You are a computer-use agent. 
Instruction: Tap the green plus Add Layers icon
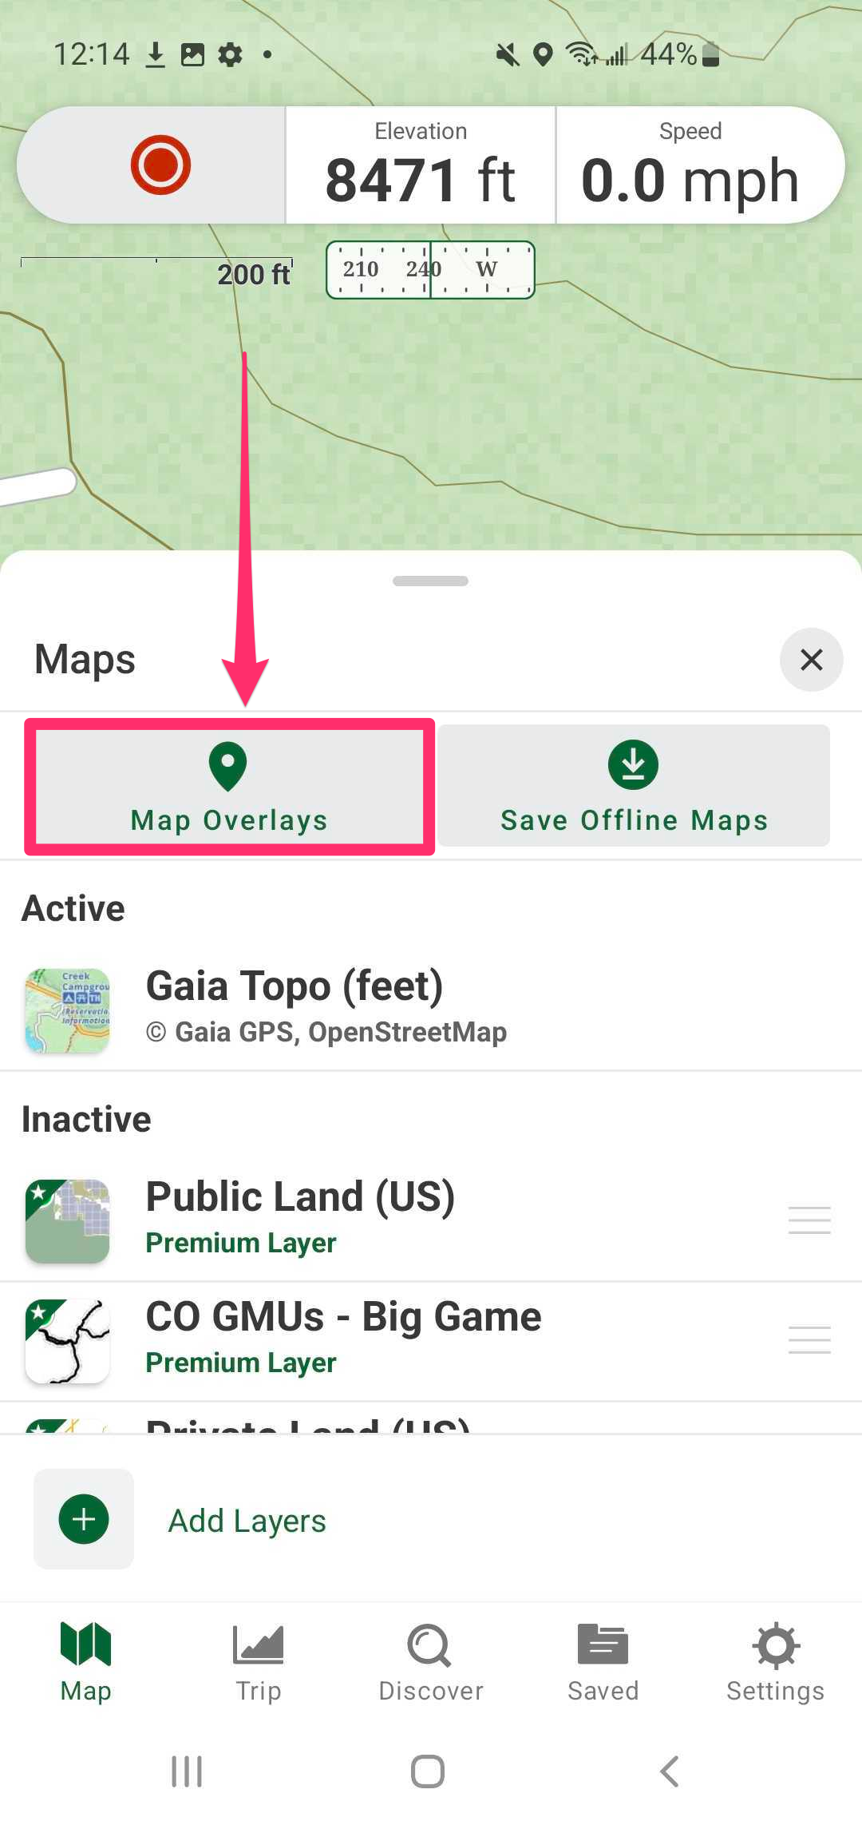point(84,1519)
